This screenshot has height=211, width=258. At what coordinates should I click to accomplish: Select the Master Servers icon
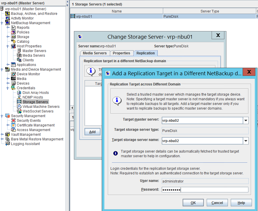tap(19, 51)
